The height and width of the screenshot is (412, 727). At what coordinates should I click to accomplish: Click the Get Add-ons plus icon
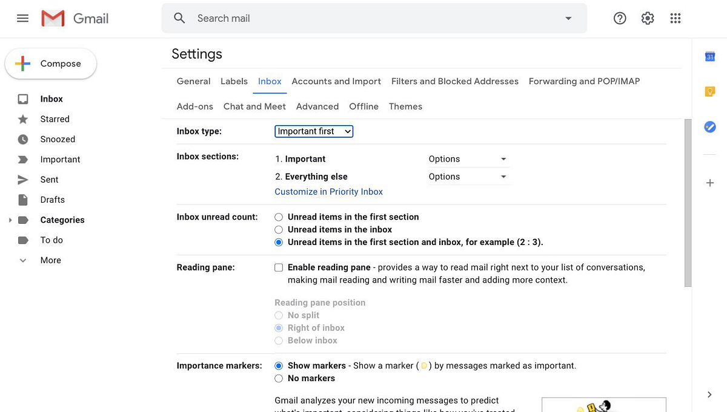pos(709,183)
